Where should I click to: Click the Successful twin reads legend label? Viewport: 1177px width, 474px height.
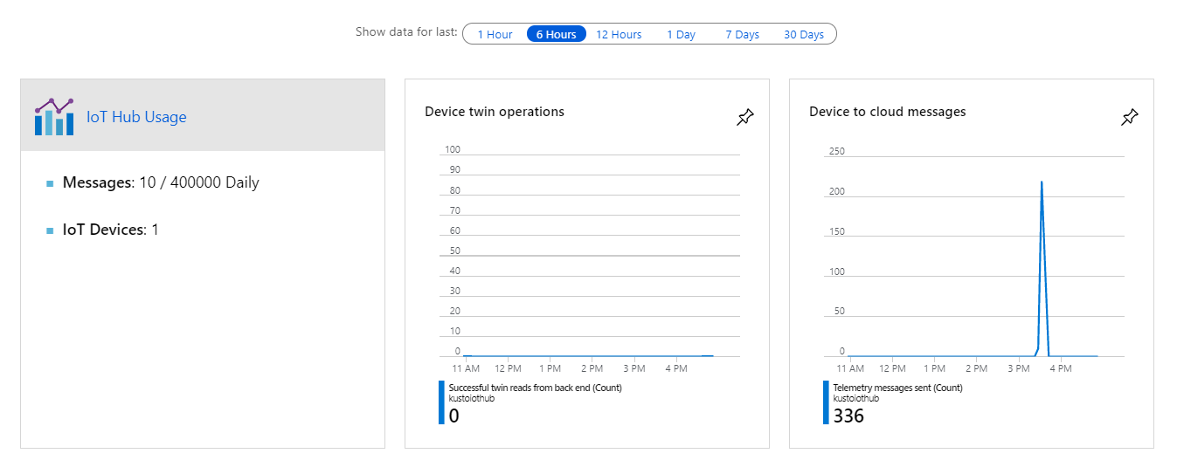point(535,388)
